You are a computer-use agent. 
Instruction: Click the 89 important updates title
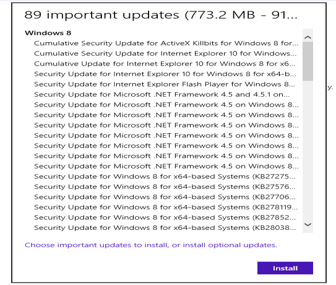161,15
